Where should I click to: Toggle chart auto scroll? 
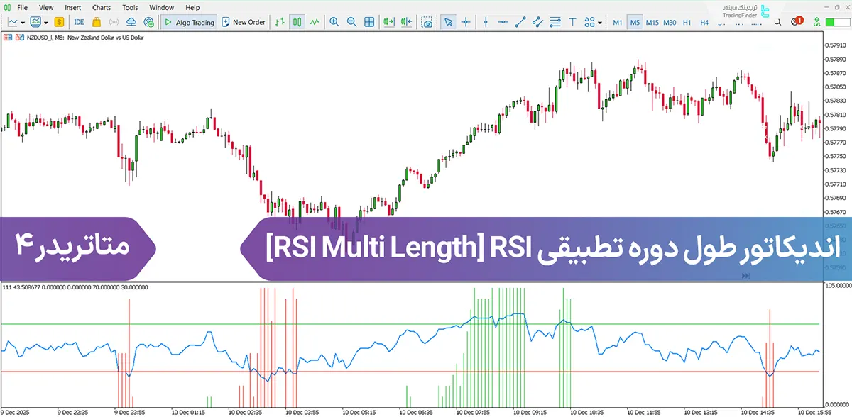click(388, 22)
